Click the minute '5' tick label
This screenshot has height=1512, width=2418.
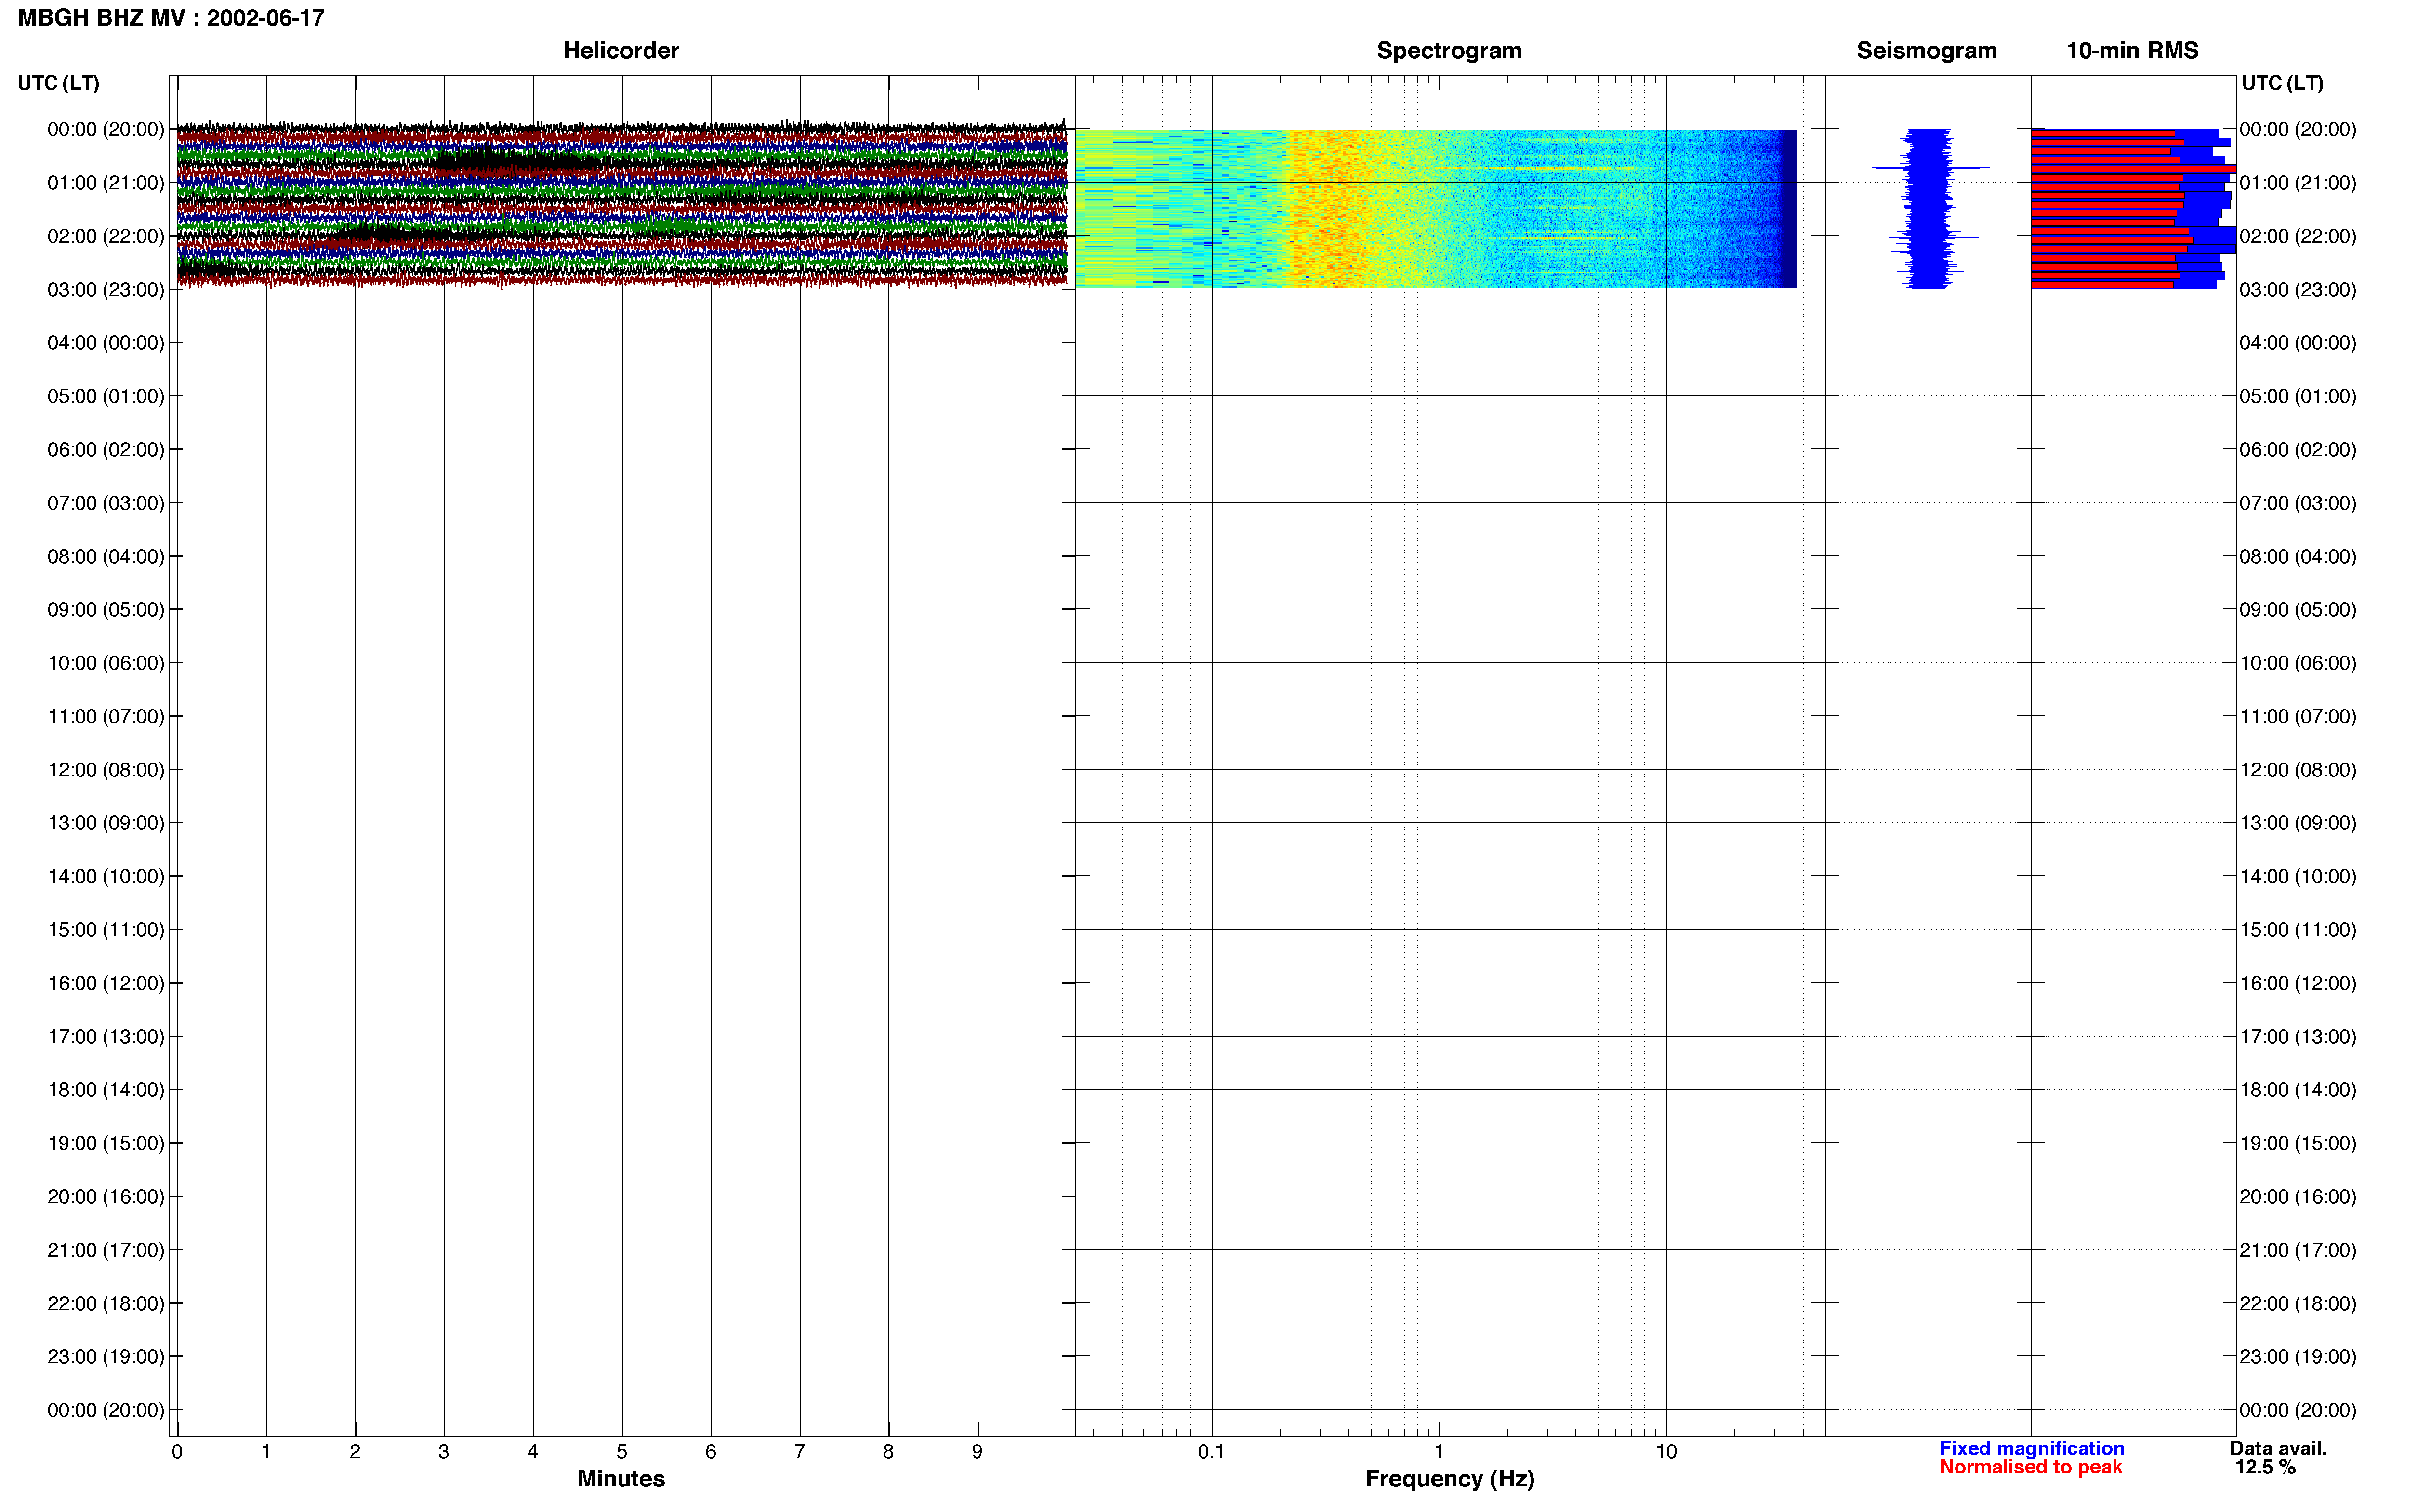coord(621,1451)
